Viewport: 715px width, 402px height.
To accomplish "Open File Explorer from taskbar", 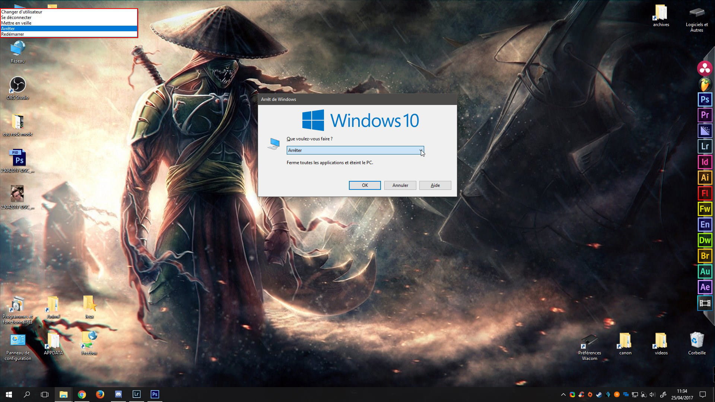I will click(x=63, y=395).
